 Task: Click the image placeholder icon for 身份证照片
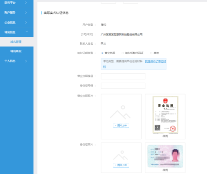[x=120, y=155]
